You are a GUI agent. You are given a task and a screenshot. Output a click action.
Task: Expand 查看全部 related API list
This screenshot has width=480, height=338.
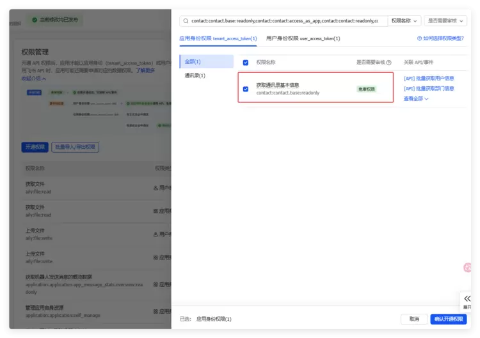415,99
